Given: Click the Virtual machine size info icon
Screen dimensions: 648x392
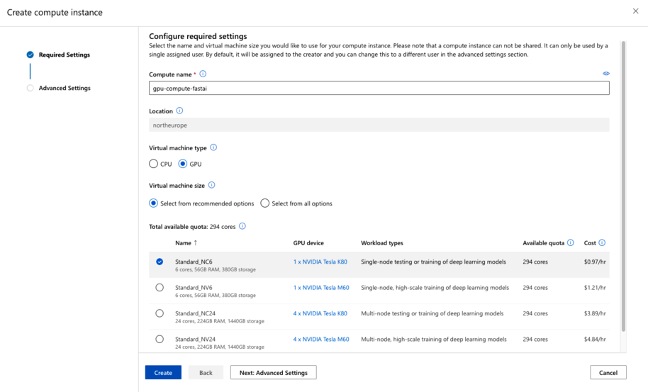Looking at the screenshot, I should click(211, 186).
